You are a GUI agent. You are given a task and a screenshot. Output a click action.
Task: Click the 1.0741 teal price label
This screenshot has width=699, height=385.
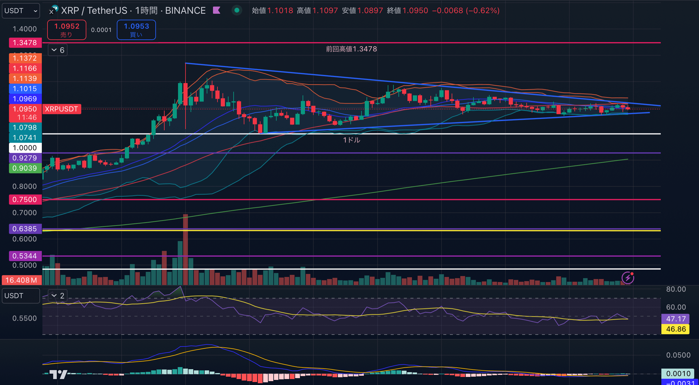(x=25, y=138)
